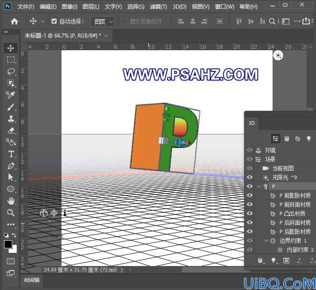316x290 pixels.
Task: Click the infinite light widget on canvas
Action: coord(278,55)
